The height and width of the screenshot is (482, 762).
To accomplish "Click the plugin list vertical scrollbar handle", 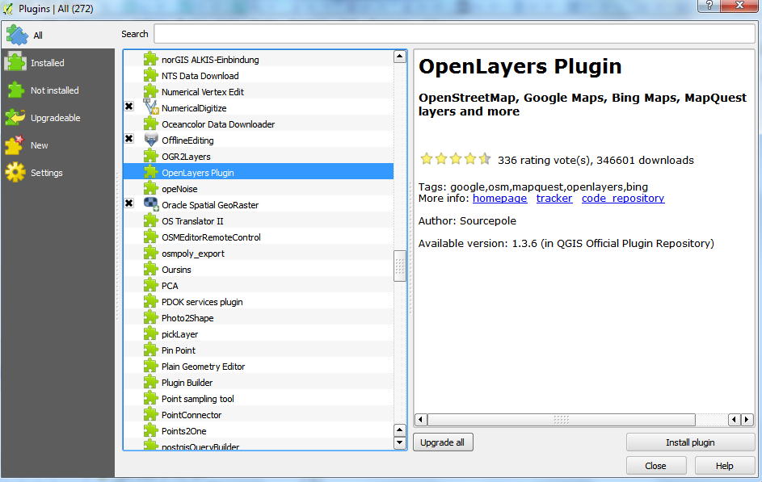I will [399, 266].
